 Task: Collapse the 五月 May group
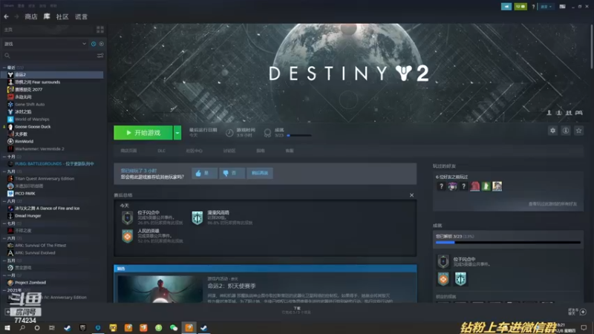click(x=4, y=261)
